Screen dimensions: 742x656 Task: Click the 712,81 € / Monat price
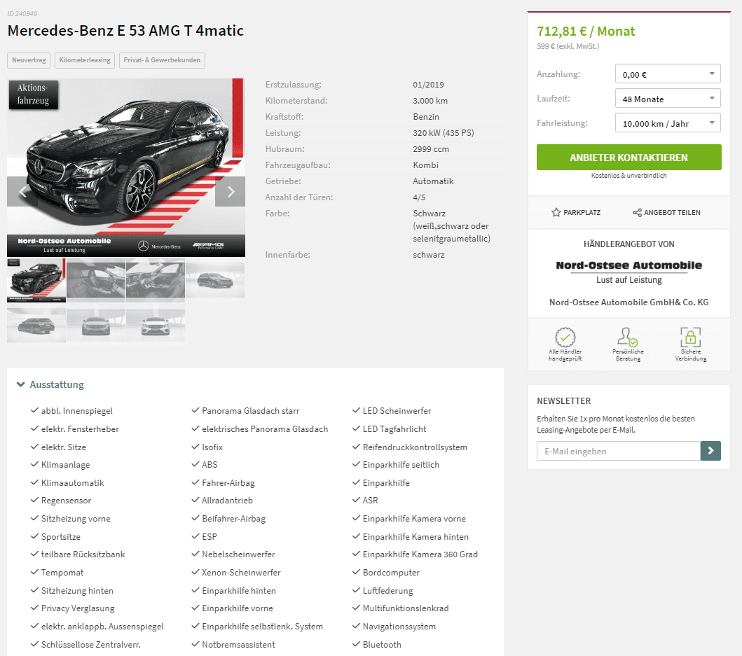click(585, 32)
